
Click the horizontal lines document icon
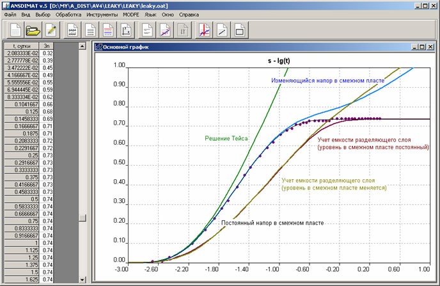coord(90,30)
